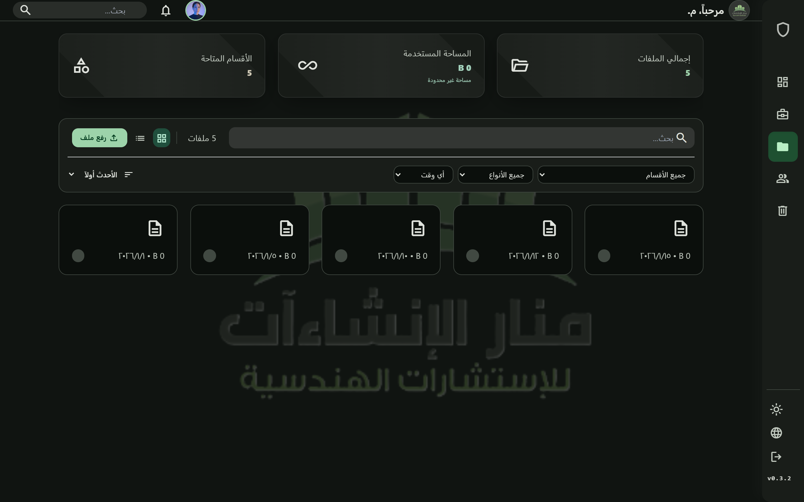Open the الأحدث أولاً sort dropdown
The image size is (804, 502).
[100, 175]
